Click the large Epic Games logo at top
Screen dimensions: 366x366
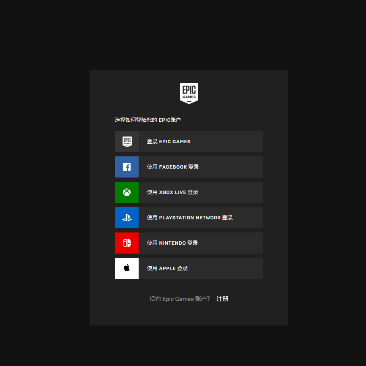pyautogui.click(x=189, y=93)
